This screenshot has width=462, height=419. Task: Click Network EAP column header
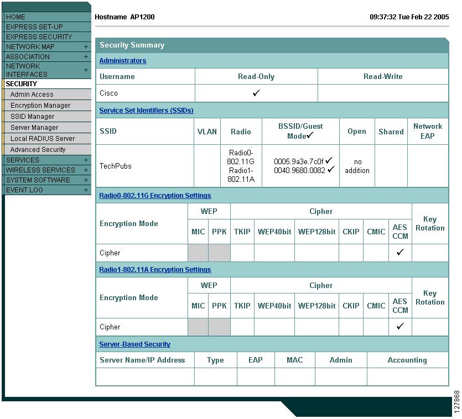pos(428,132)
